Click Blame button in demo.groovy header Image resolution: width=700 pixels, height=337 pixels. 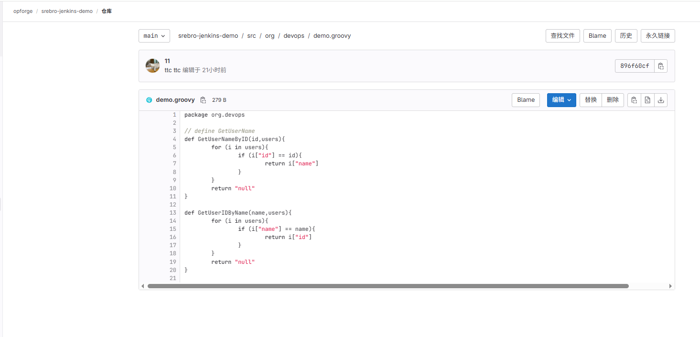[526, 100]
